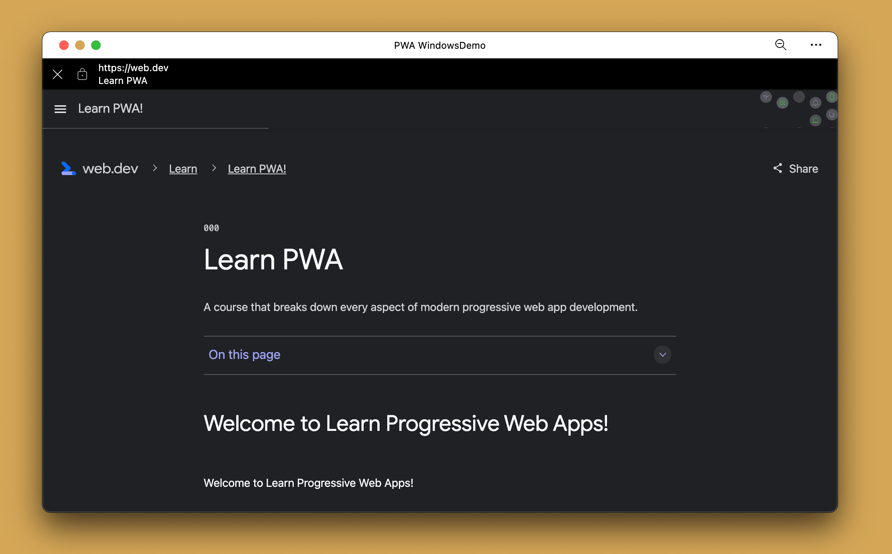Toggle the sidebar navigation panel
This screenshot has height=554, width=892.
[60, 108]
